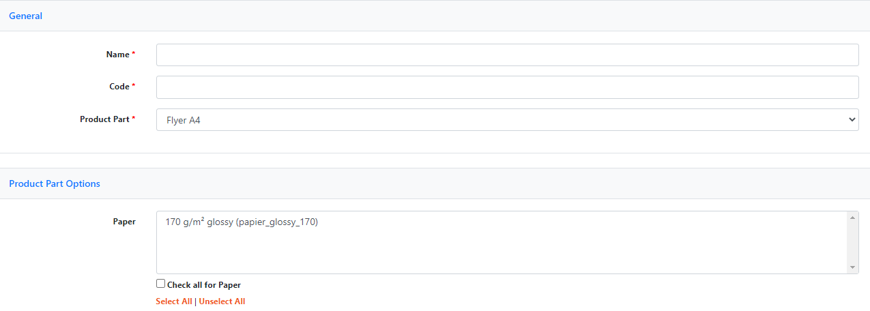Collapse the Product Part Options header
The image size is (870, 311).
[55, 184]
